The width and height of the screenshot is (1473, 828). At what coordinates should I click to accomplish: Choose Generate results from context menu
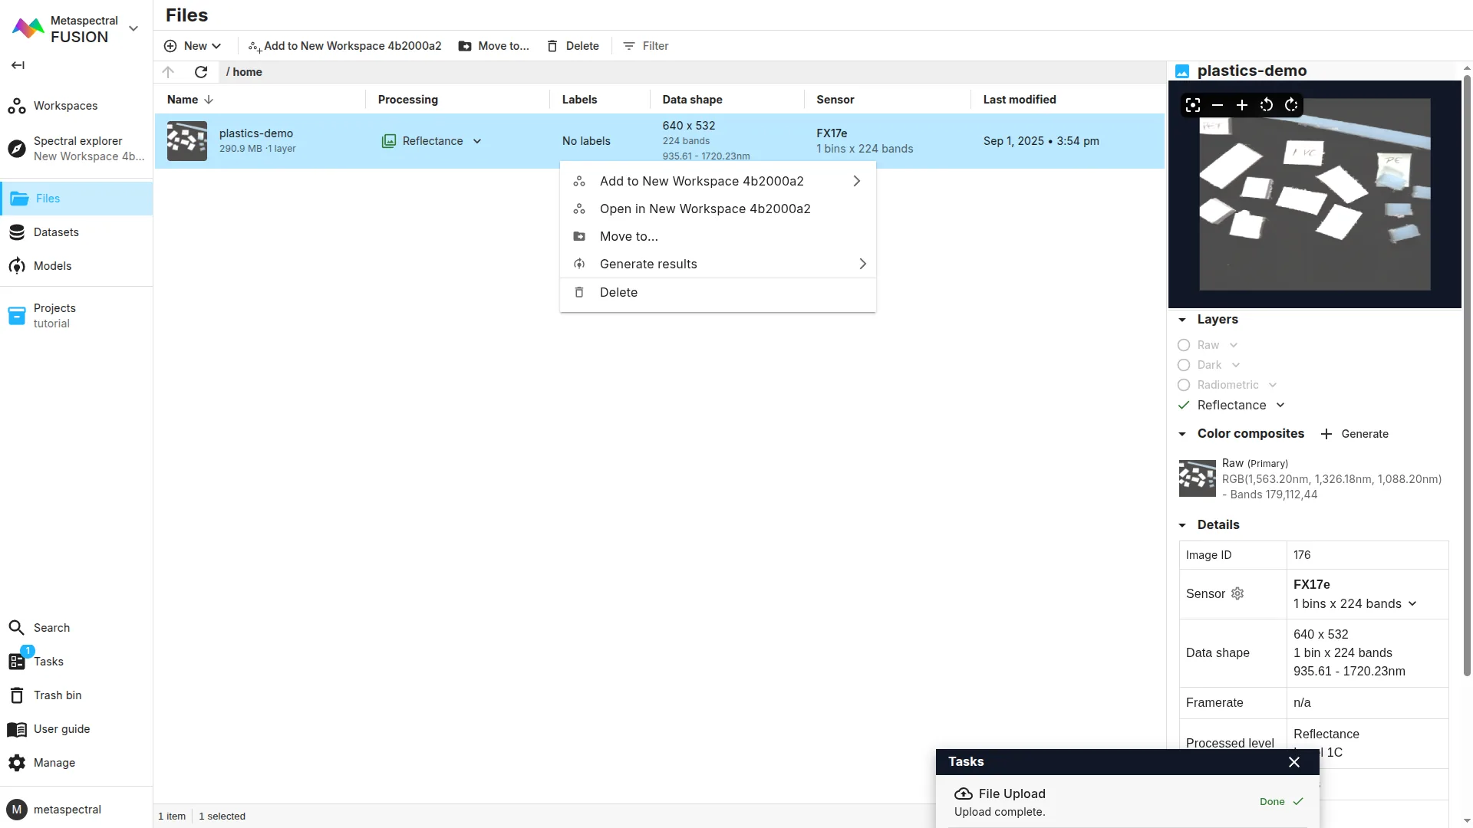coord(648,264)
